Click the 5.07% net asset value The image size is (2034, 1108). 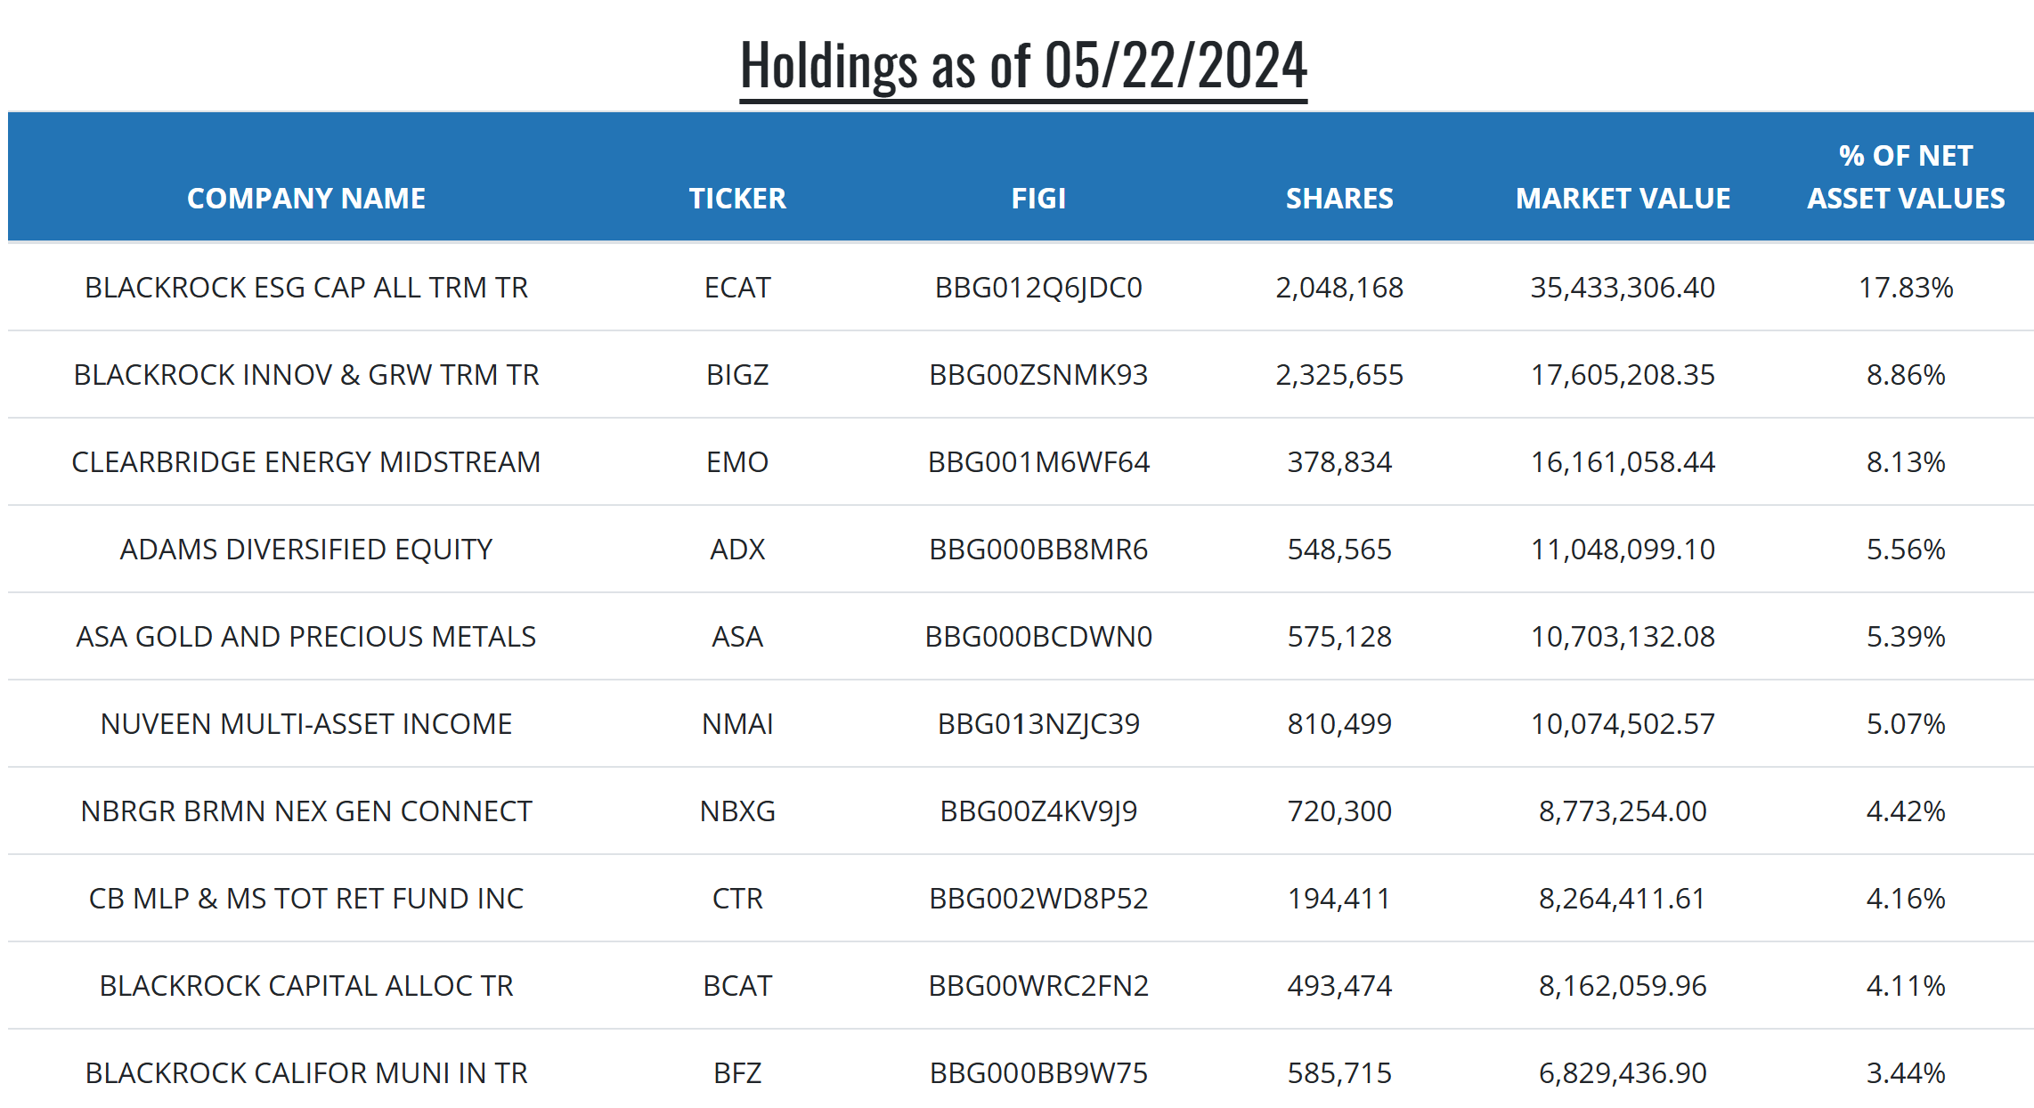pos(1906,724)
